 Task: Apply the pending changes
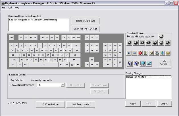133,104
